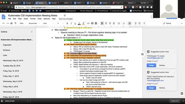Open the Explore button at bottom right
The height and width of the screenshot is (104, 185).
coord(182,94)
